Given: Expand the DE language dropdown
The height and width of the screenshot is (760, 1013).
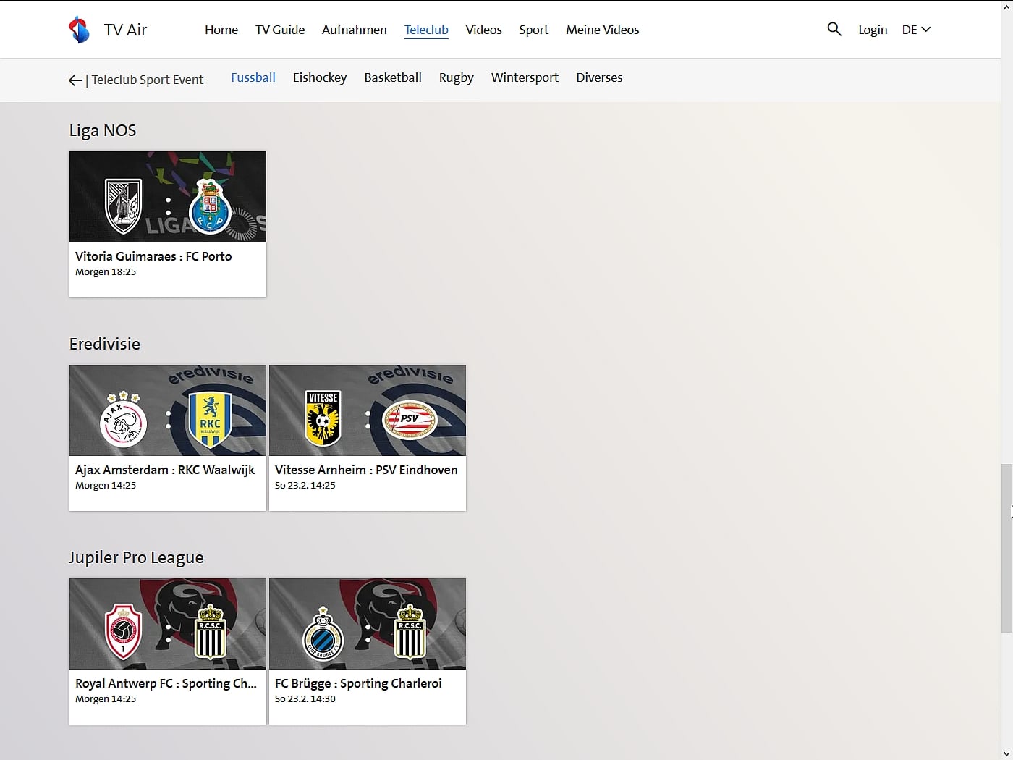Looking at the screenshot, I should tap(916, 30).
